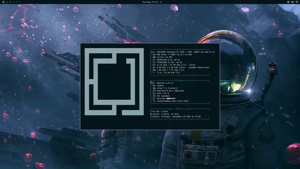Click the update indicator icon beside clock
The height and width of the screenshot is (169, 300).
[161, 2]
